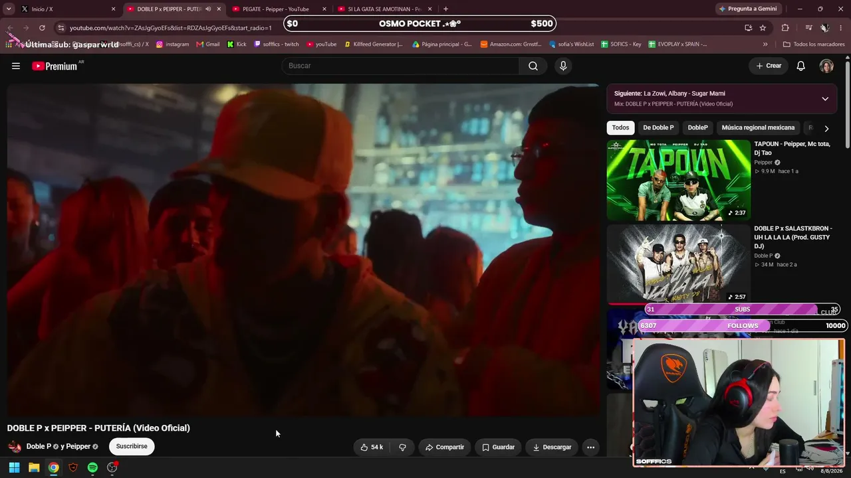Switch to SI LA GATA SE AMOTINAN tab
This screenshot has height=478, width=851.
point(385,9)
